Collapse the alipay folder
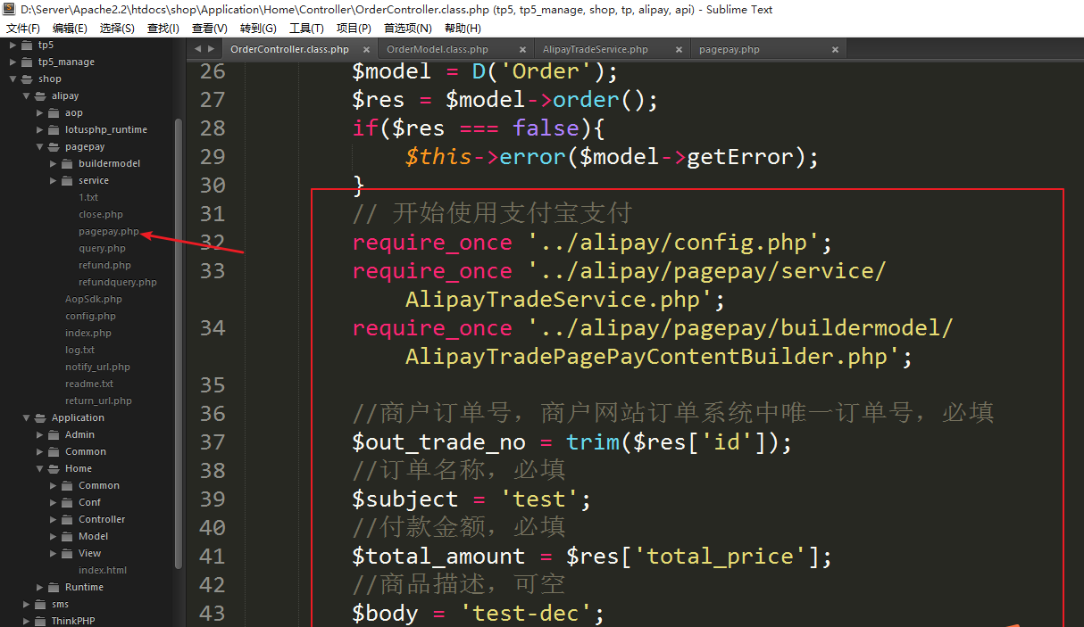The width and height of the screenshot is (1084, 627). [x=27, y=96]
